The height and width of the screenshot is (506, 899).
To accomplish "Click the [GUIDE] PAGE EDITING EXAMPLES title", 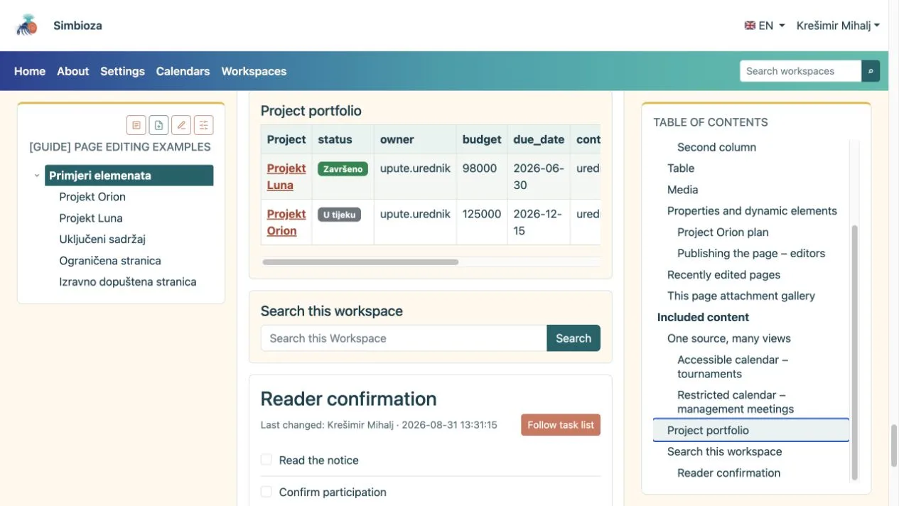I will (120, 147).
